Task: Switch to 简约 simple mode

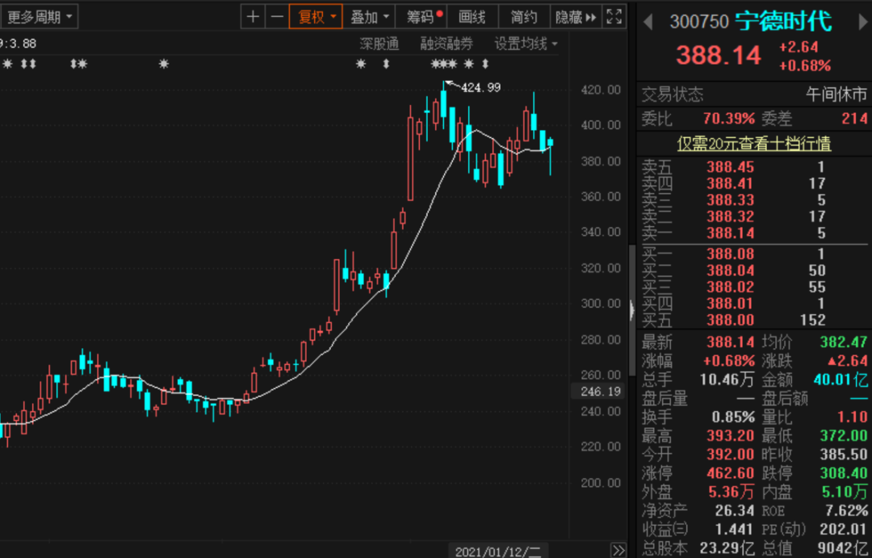Action: point(524,17)
